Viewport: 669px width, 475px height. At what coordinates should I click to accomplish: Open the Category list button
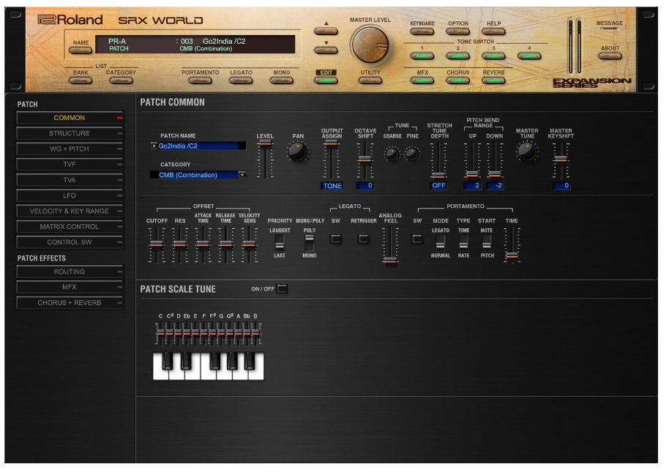point(122,81)
